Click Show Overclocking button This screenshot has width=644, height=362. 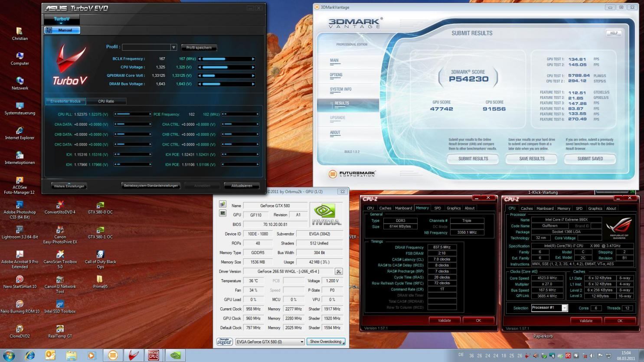click(x=326, y=342)
